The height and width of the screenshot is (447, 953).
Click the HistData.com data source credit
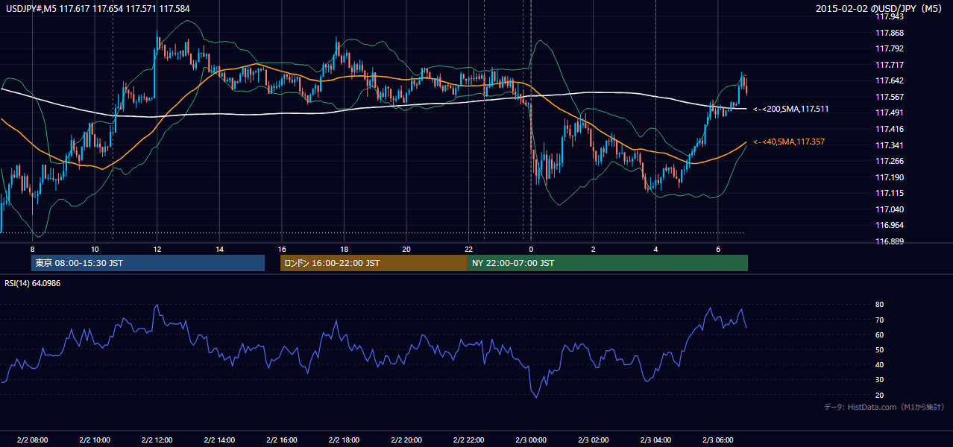click(x=884, y=407)
